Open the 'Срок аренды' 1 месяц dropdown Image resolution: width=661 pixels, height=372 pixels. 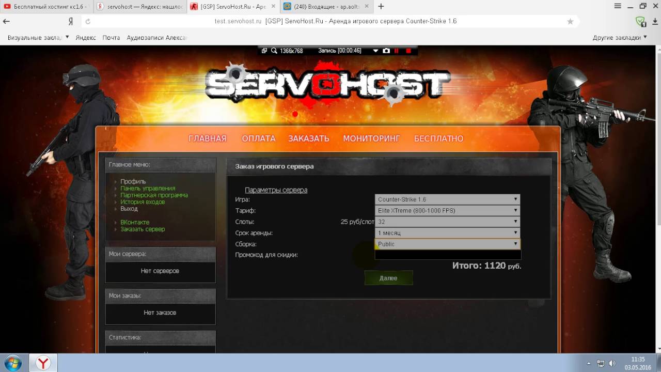(447, 233)
